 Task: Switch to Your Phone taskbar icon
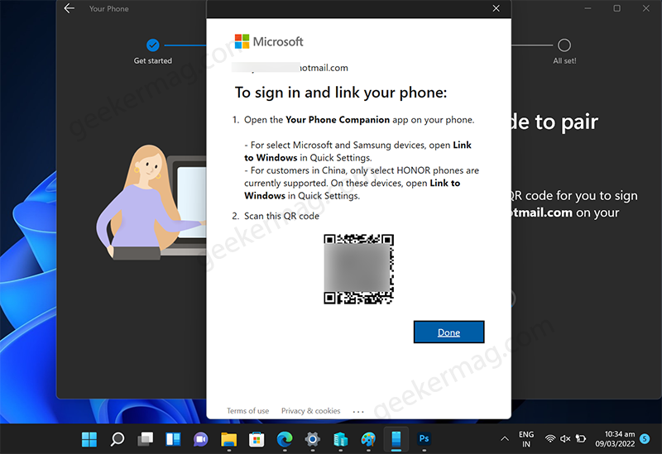[x=396, y=439]
